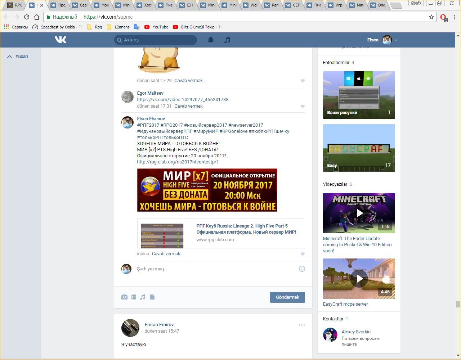Click the page vertical scrollbar thumb
This screenshot has height=360, width=461.
458,305
